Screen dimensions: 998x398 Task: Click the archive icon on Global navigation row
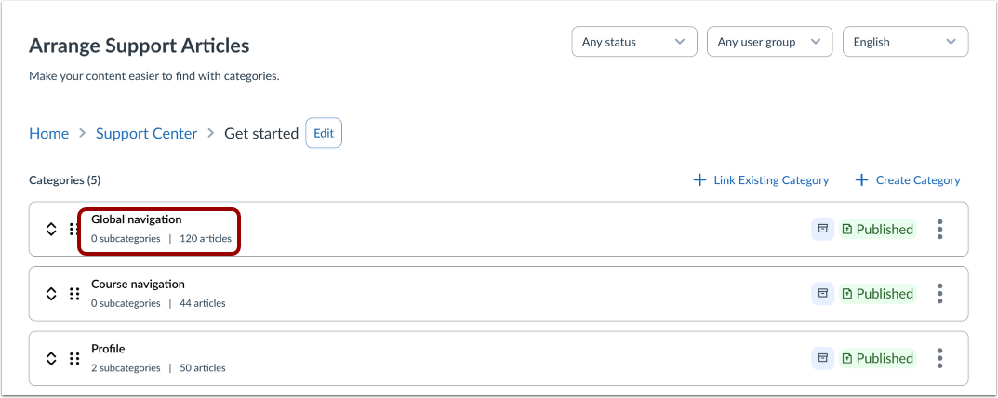[x=822, y=229]
